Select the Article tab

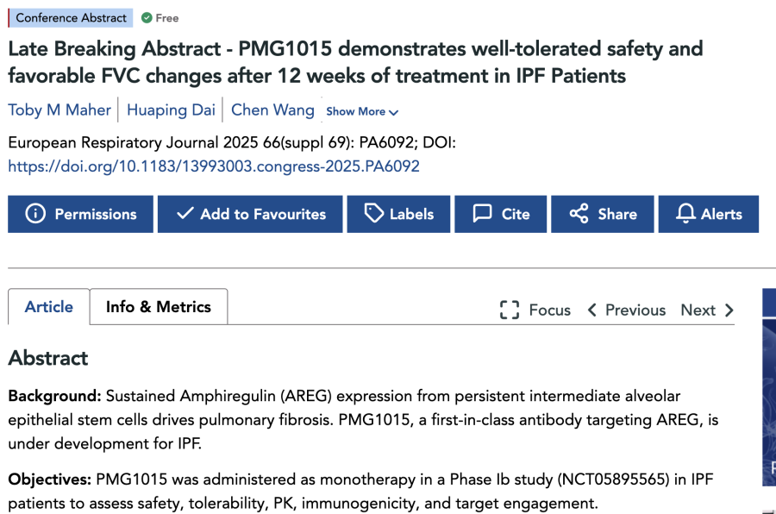pyautogui.click(x=48, y=306)
